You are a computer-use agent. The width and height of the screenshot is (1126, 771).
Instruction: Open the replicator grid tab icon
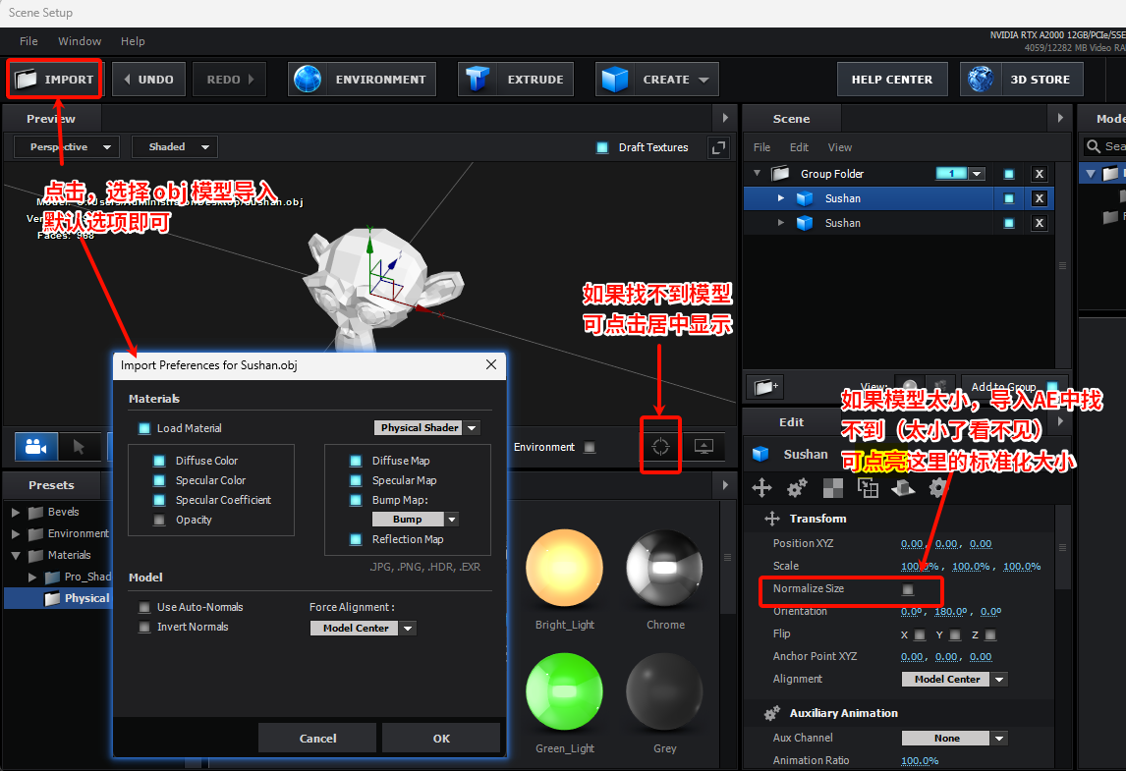click(x=869, y=488)
